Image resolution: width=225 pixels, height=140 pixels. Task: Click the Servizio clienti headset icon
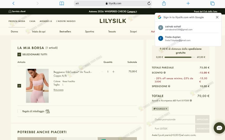coord(10,12)
